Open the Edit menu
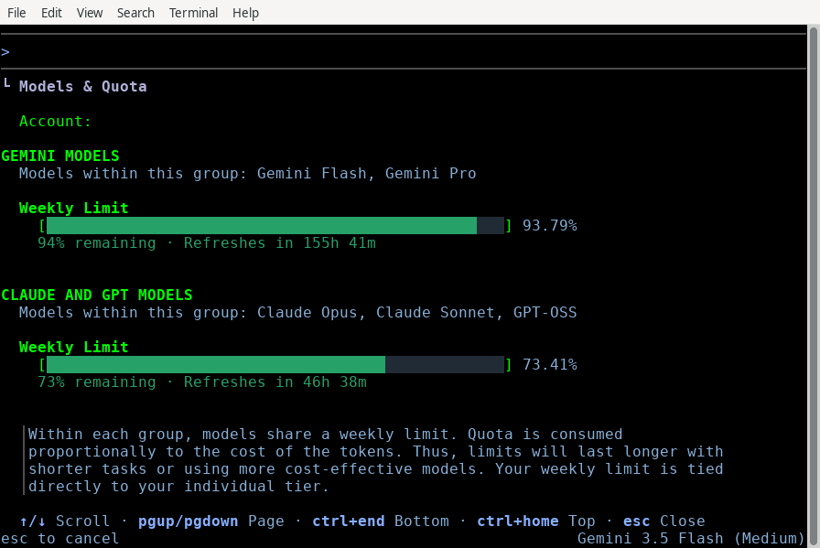 click(x=51, y=13)
